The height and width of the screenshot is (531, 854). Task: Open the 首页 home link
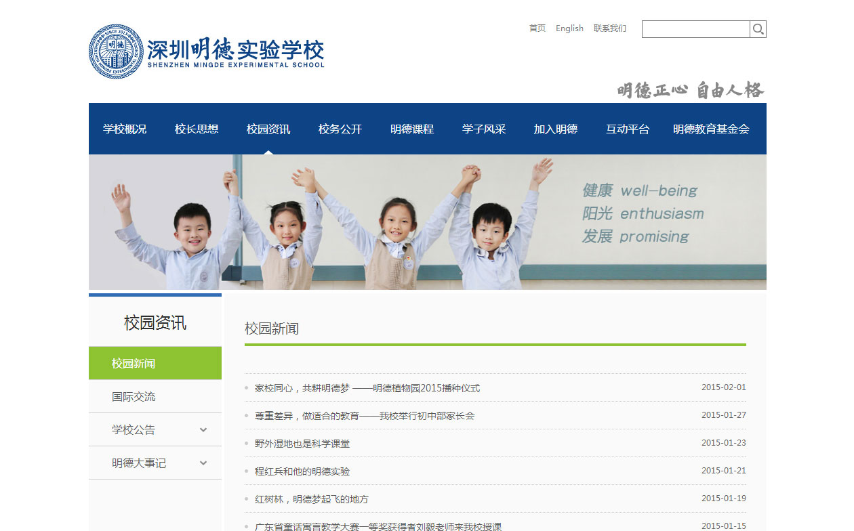(x=537, y=28)
